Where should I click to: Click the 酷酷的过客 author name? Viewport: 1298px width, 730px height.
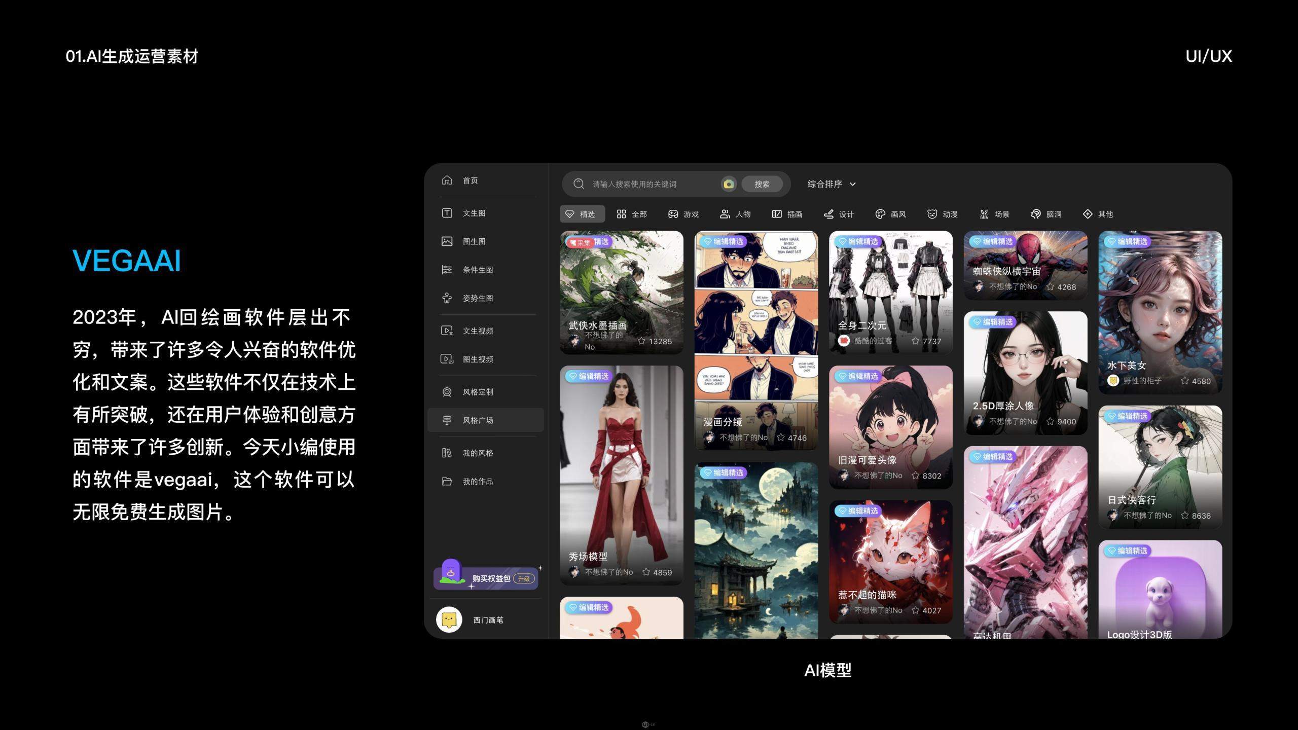click(873, 341)
